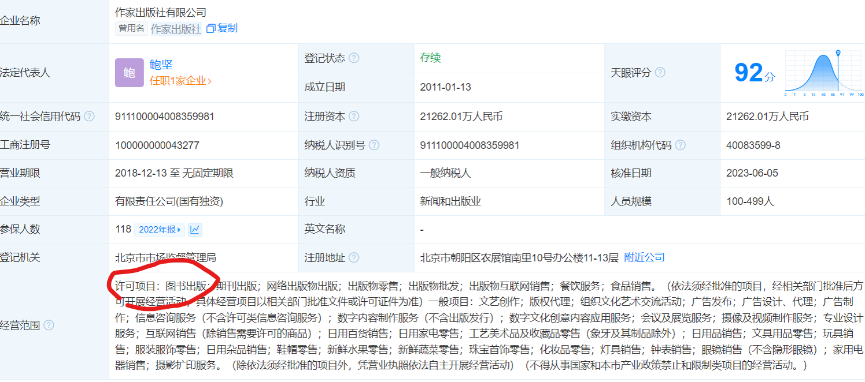Select former name 作家出版社

[x=176, y=29]
